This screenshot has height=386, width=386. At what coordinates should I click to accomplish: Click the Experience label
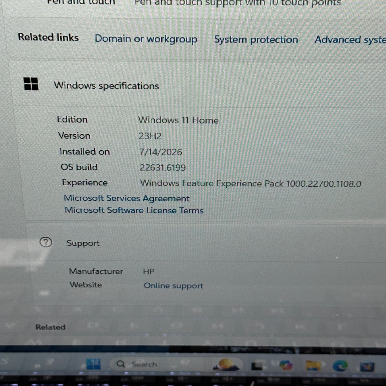point(85,183)
